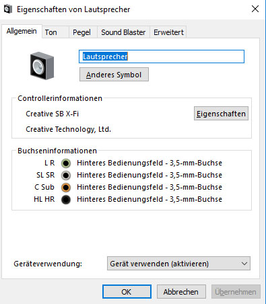The height and width of the screenshot is (304, 266).
Task: Switch to the Allgemein tab
Action: click(x=22, y=31)
